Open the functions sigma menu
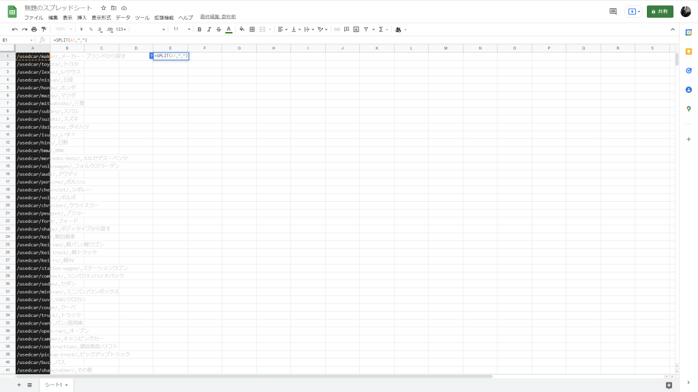The image size is (698, 392). pos(383,29)
